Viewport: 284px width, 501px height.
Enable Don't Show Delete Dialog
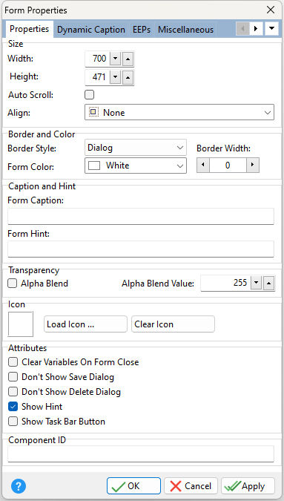click(x=13, y=392)
